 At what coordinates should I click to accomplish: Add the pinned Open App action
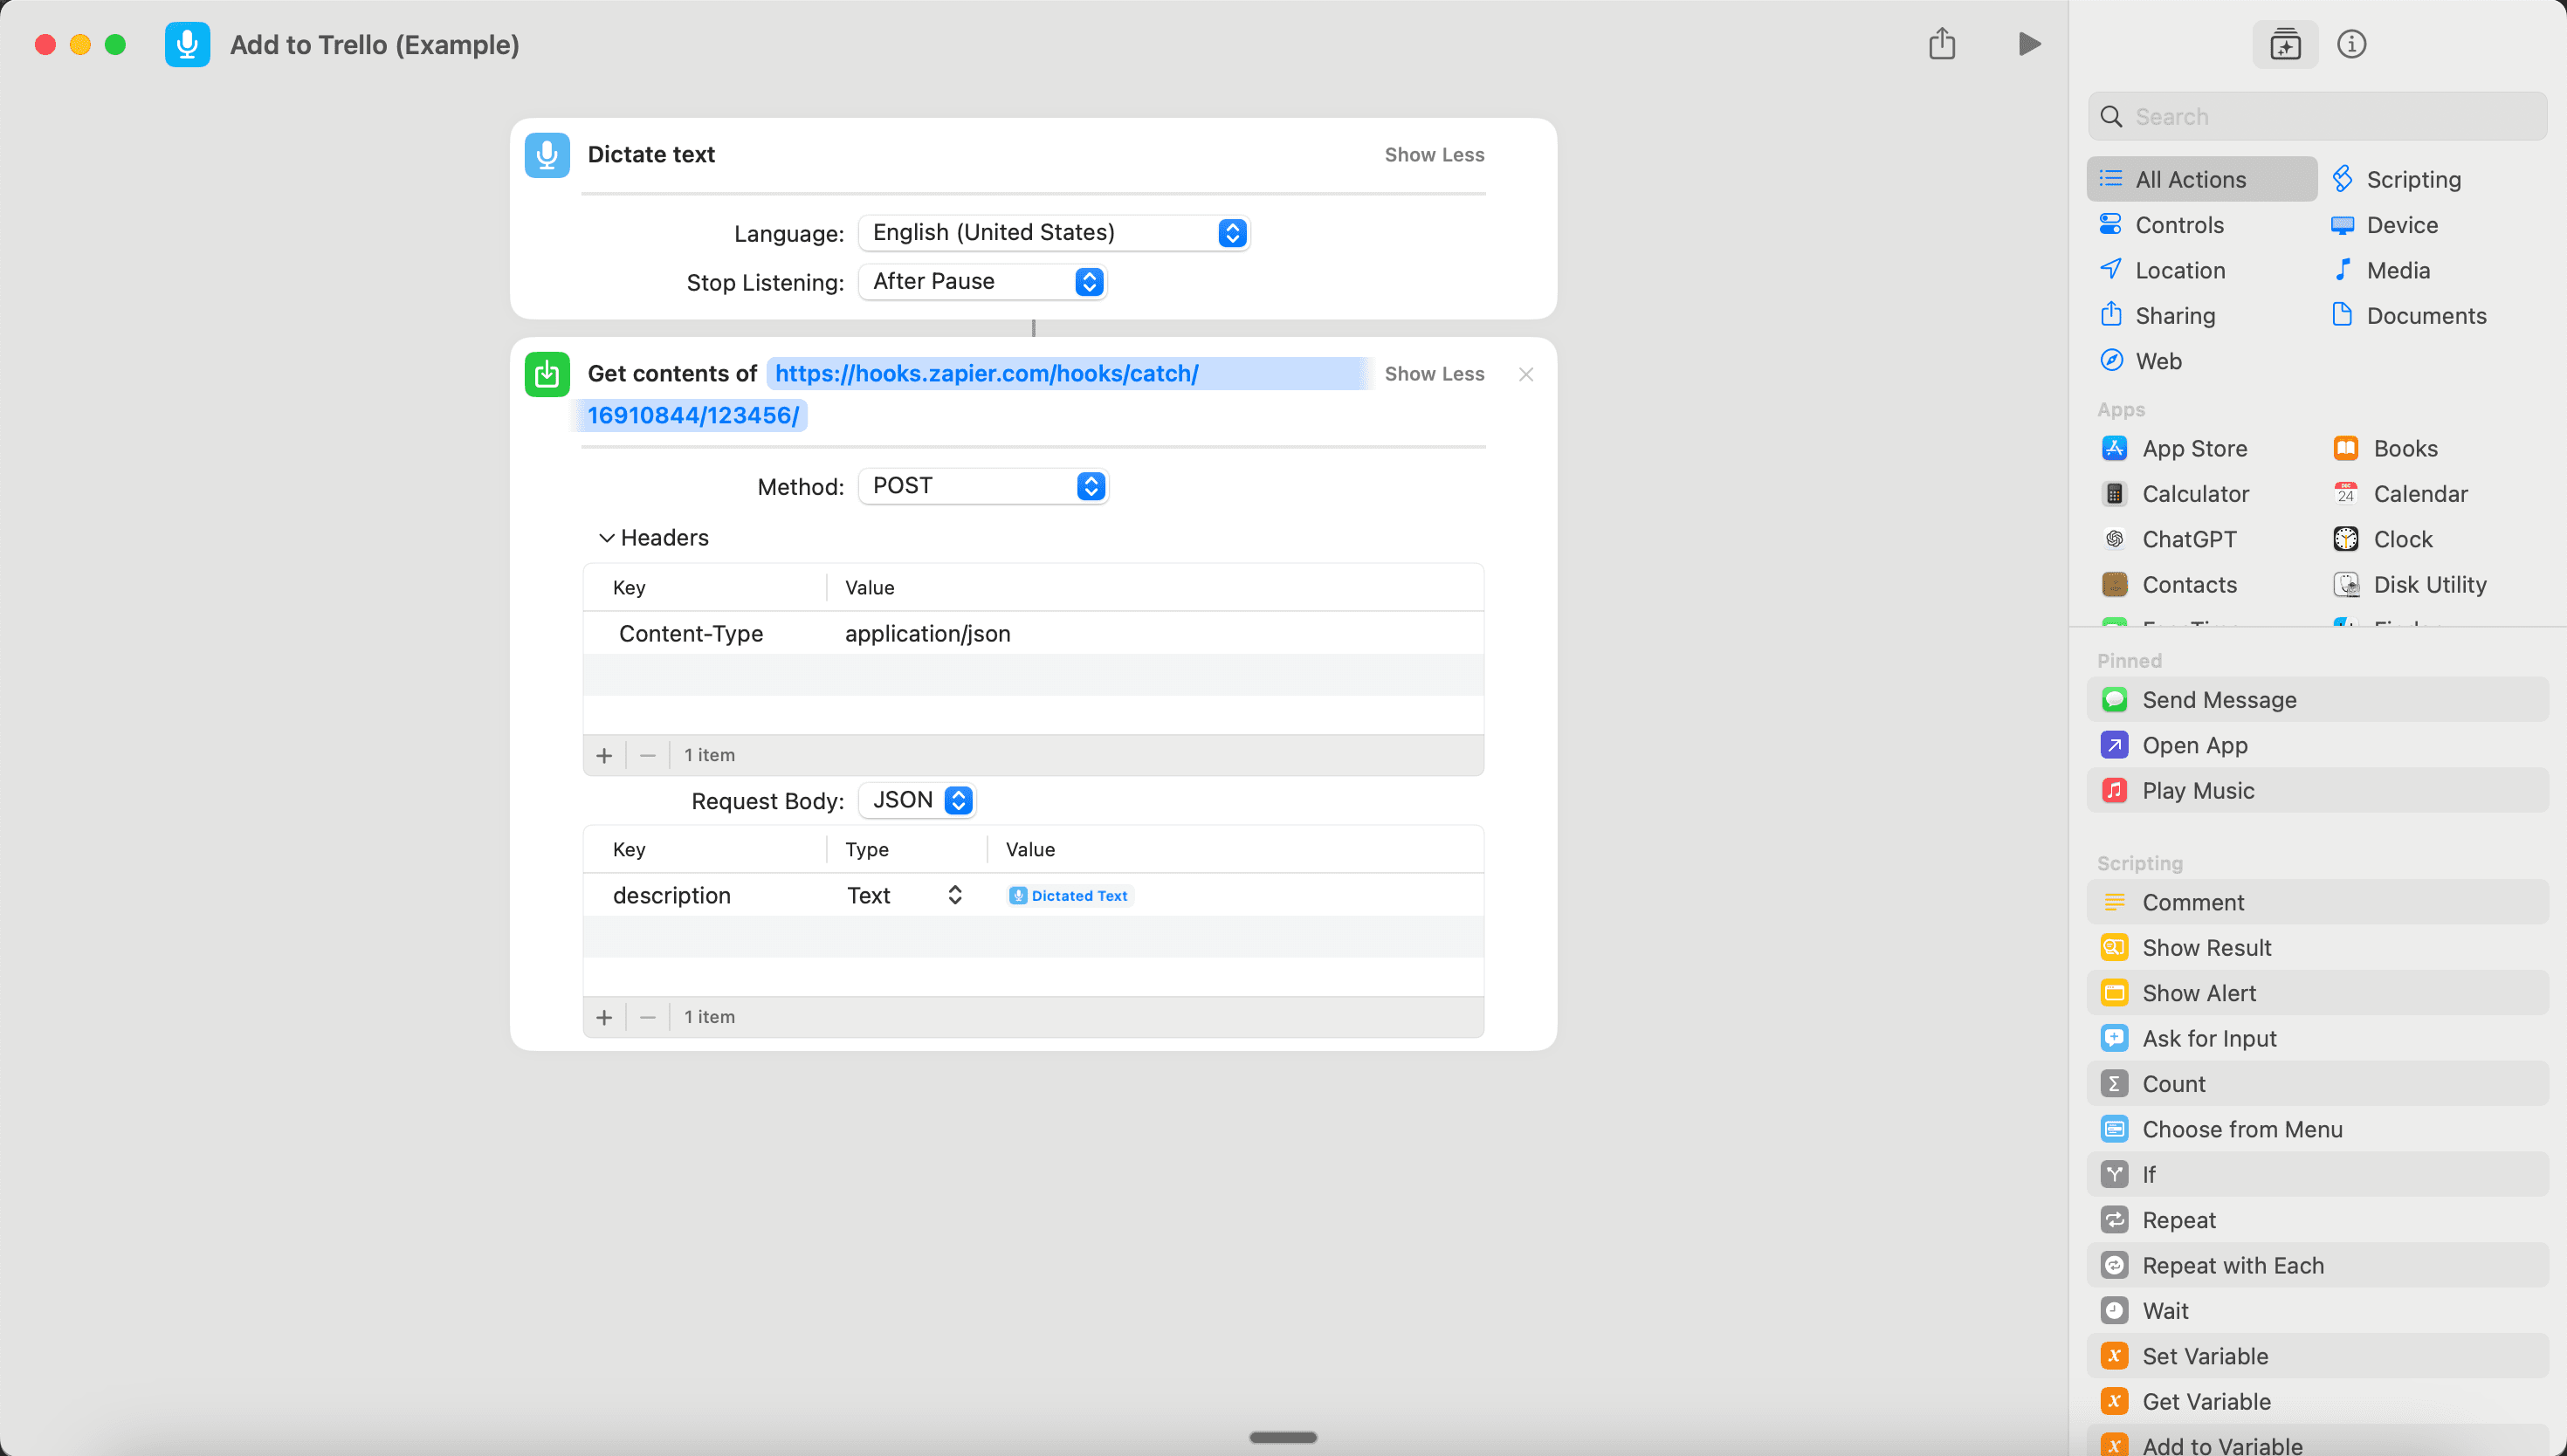tap(2317, 745)
